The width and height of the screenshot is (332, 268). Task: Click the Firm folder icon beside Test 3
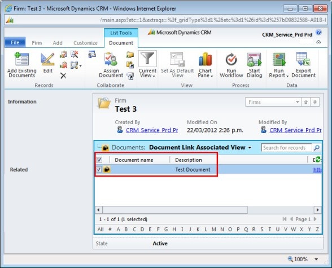[x=104, y=103]
